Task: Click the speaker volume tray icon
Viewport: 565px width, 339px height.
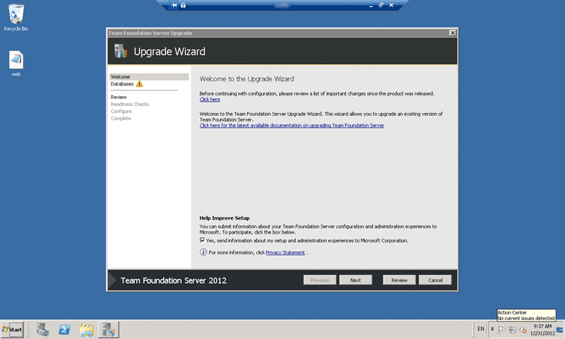Action: (523, 330)
